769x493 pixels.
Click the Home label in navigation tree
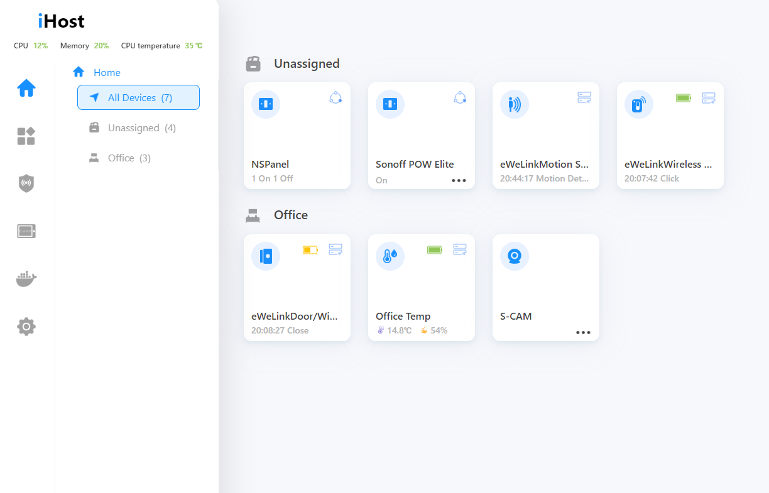pos(107,72)
